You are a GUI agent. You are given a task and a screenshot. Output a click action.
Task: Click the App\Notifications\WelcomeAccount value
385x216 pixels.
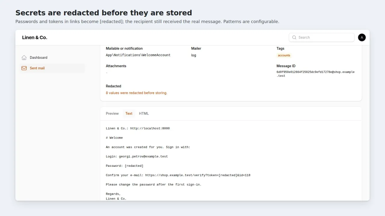point(138,55)
